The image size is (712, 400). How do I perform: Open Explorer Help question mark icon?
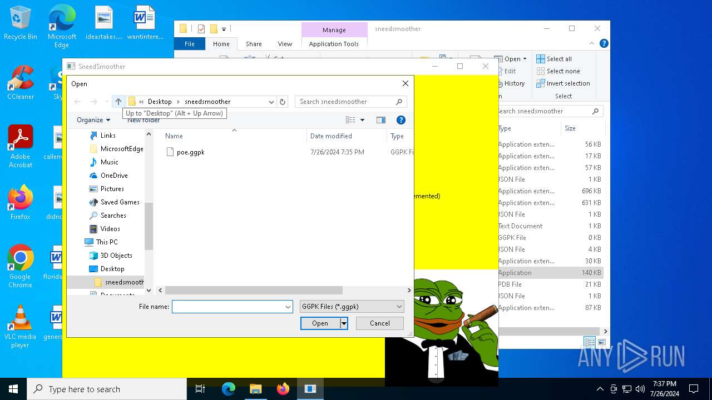(604, 43)
